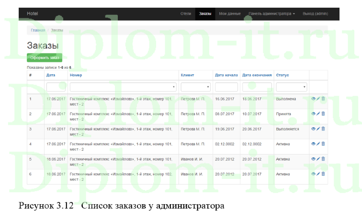This screenshot has width=362, height=220.
Task: Edit order 6 with the pencil icon
Action: pyautogui.click(x=318, y=174)
